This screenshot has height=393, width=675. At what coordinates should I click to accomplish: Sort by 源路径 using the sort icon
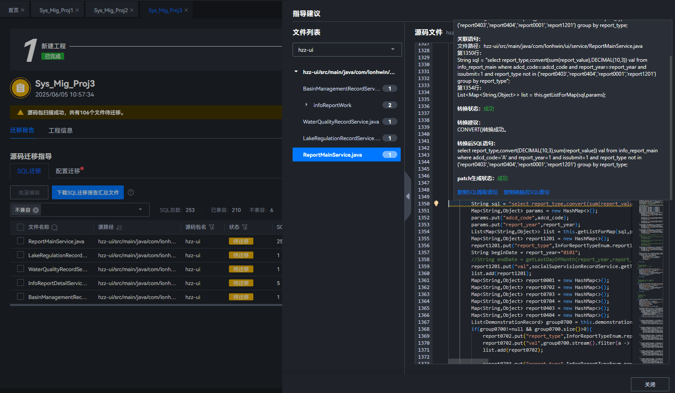119,227
